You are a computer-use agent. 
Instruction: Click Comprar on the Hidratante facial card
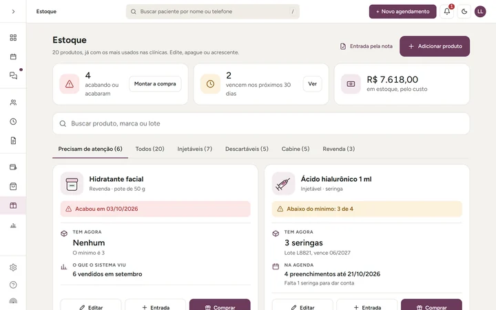pyautogui.click(x=220, y=305)
